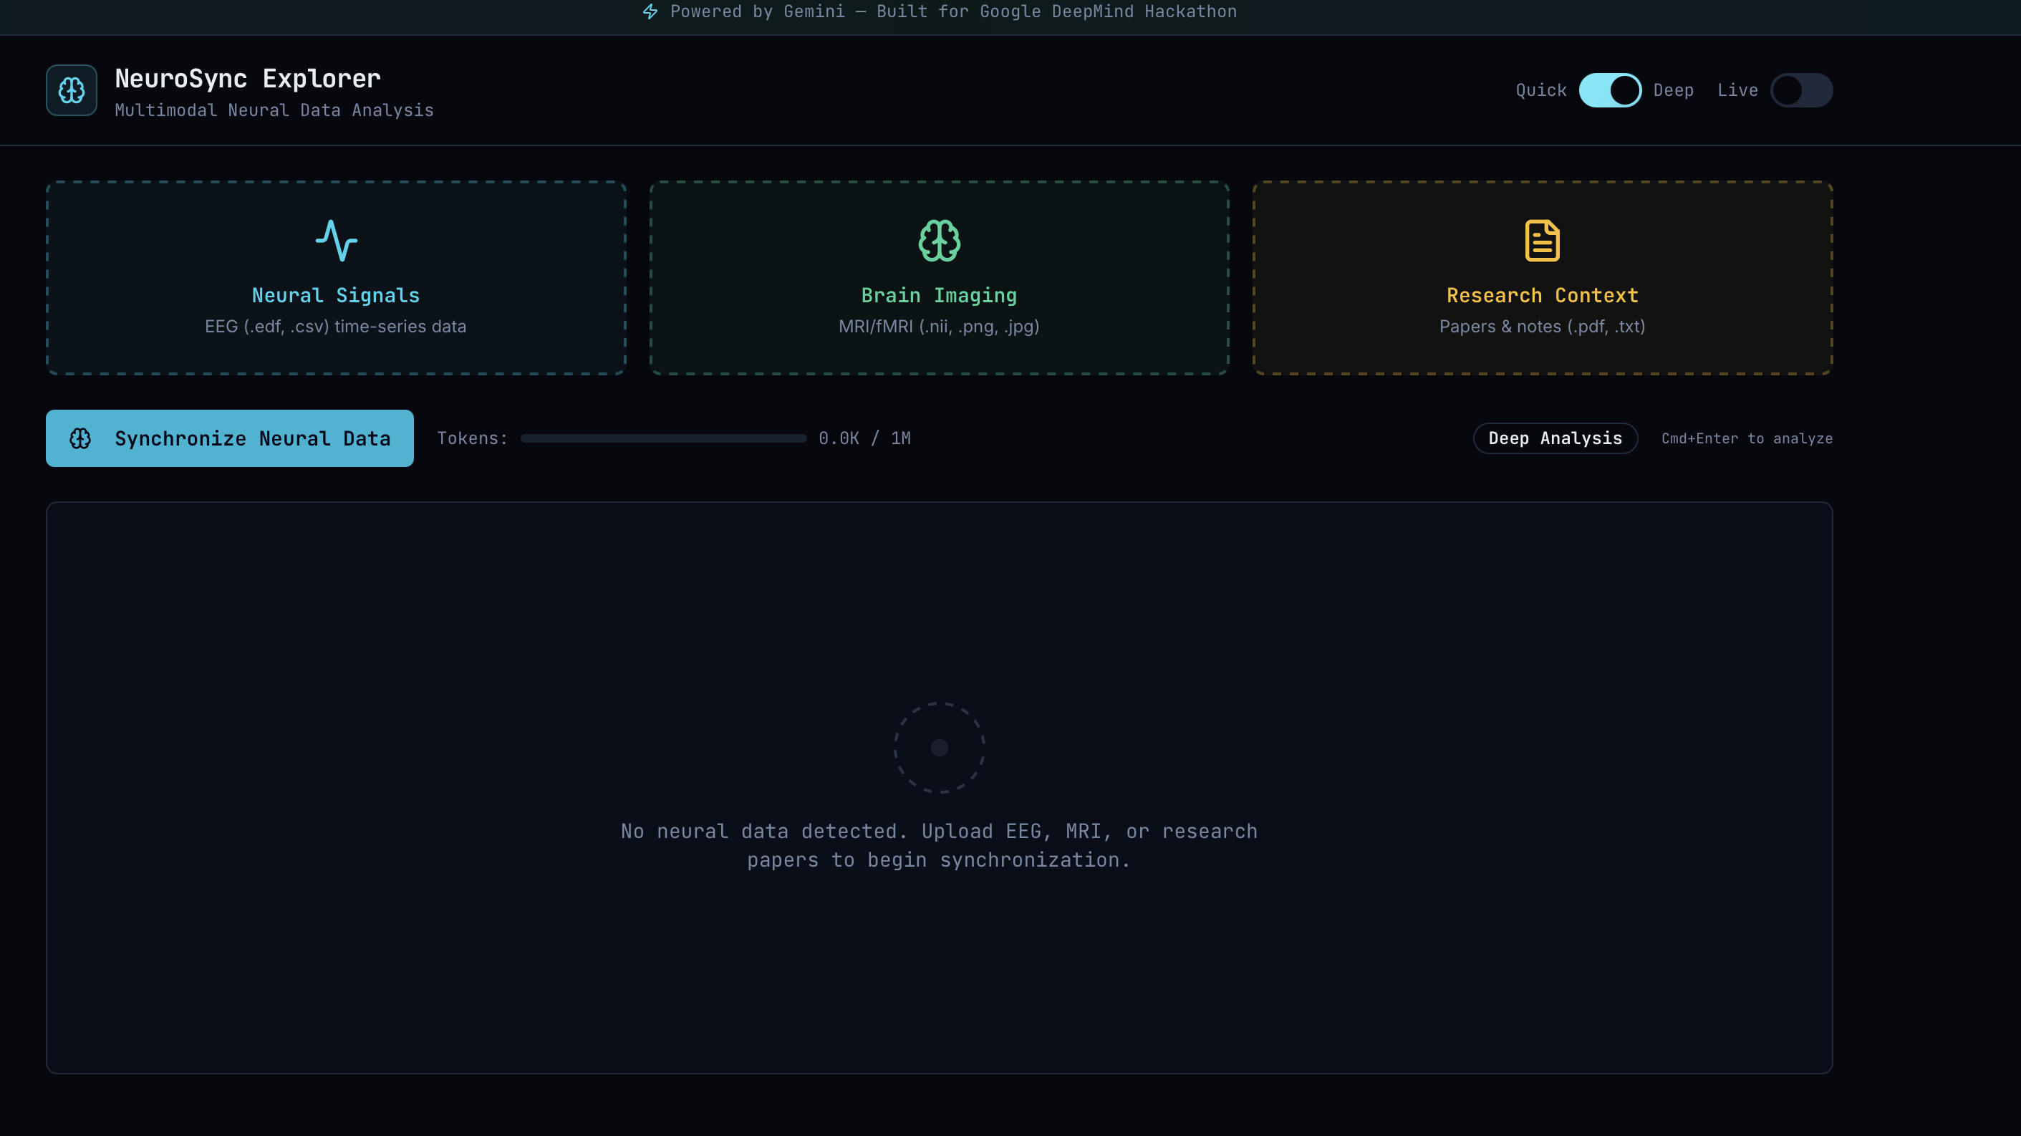This screenshot has width=2021, height=1136.
Task: Enable the Live mode toggle
Action: 1800,90
